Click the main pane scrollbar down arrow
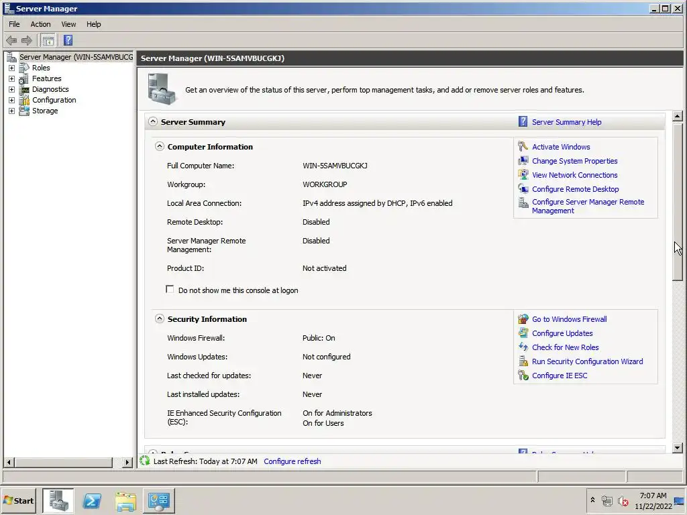 (x=678, y=447)
